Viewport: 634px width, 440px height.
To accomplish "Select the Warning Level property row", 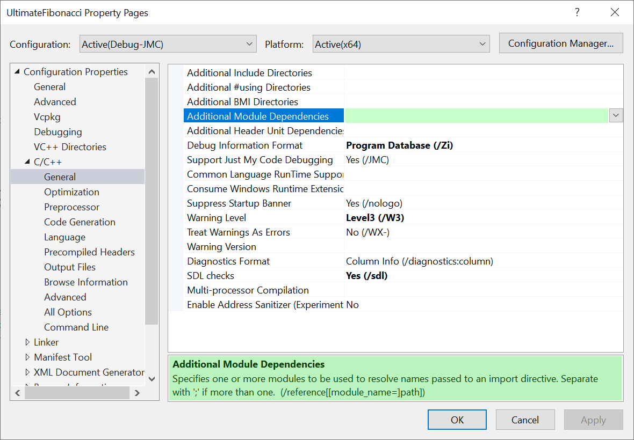I will click(217, 218).
